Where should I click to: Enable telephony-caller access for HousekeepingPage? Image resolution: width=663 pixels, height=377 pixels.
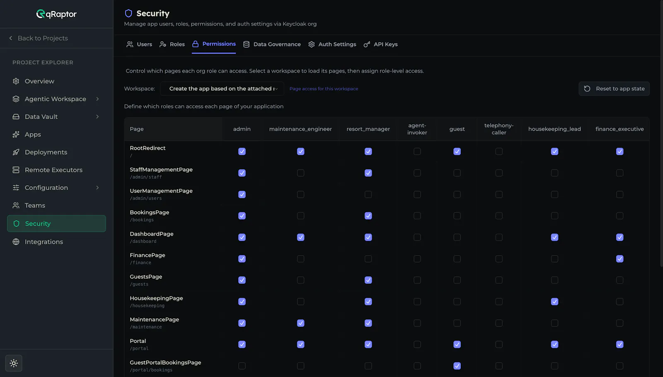(499, 302)
